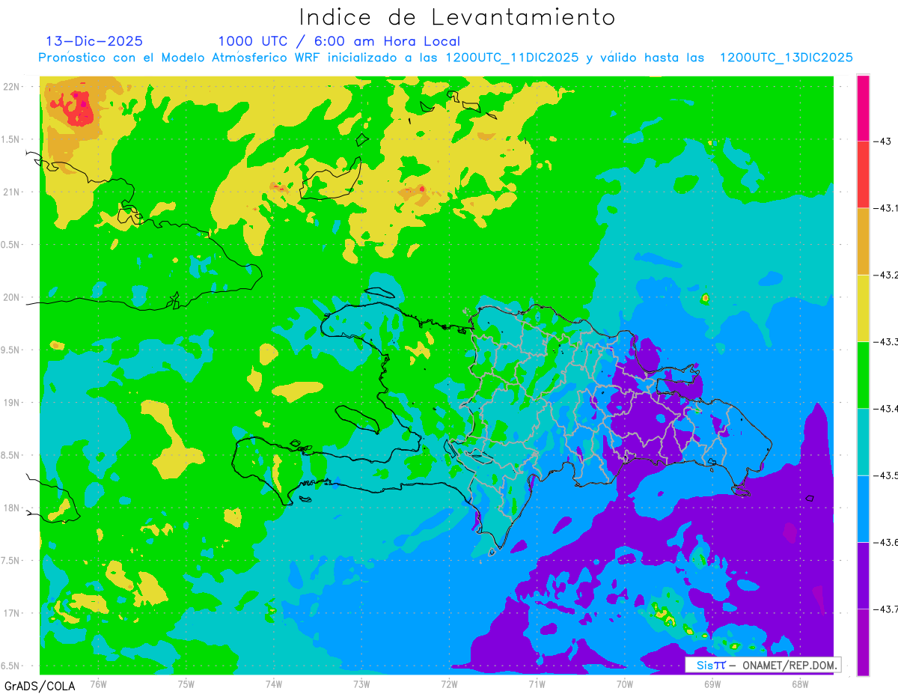Click the '73W' longitude label
This screenshot has width=898, height=694.
[361, 684]
